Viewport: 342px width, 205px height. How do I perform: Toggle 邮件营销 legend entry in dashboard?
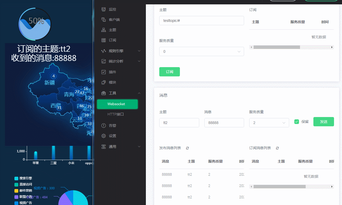[x=23, y=191]
